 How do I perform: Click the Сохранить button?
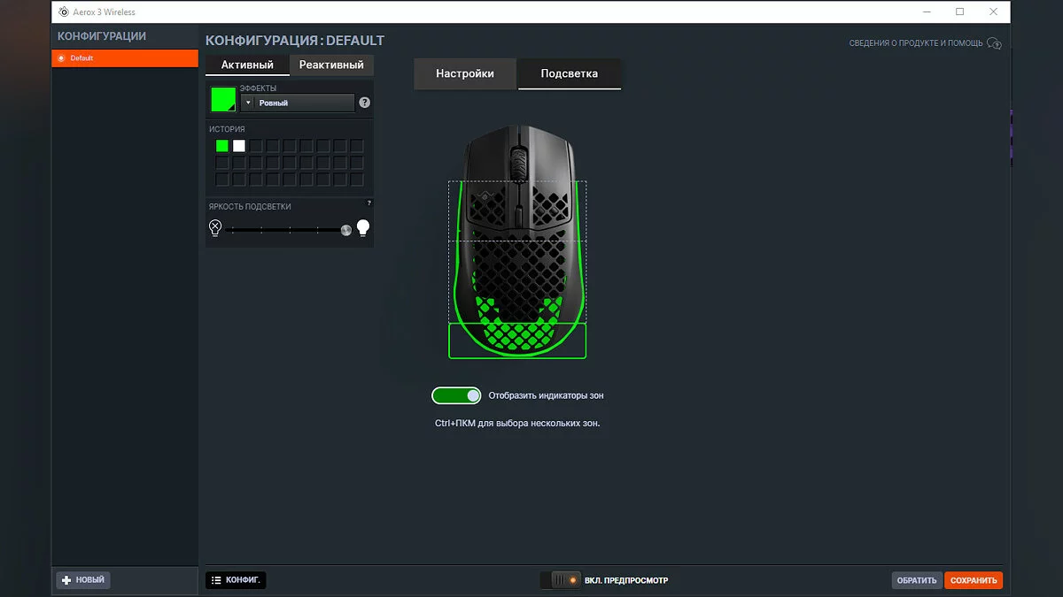pos(974,580)
